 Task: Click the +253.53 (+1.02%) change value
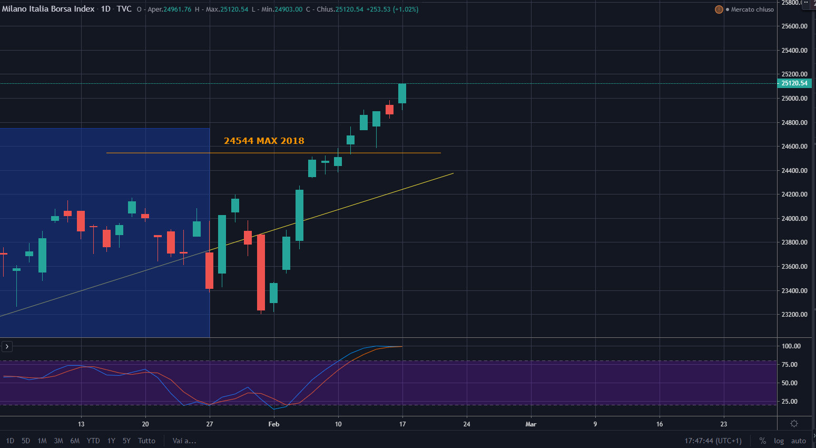pyautogui.click(x=392, y=9)
